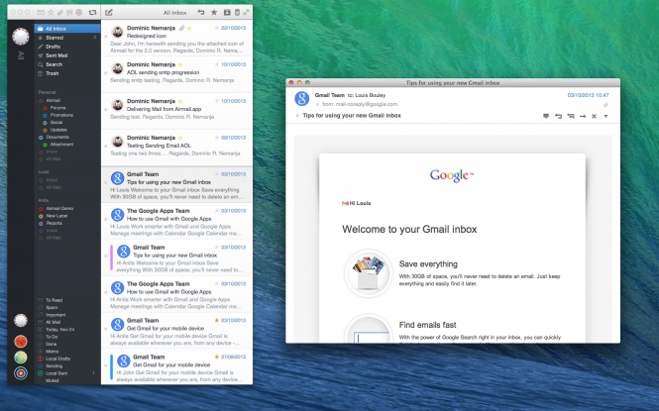The height and width of the screenshot is (411, 659).
Task: Click Dominic Nemanja avatar on Redesigned icon email
Action: click(118, 31)
